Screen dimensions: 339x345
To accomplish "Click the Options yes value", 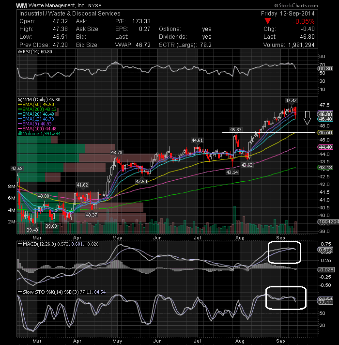I will (x=207, y=29).
